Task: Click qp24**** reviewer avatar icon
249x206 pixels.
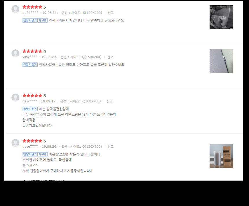Action: [x=15, y=9]
